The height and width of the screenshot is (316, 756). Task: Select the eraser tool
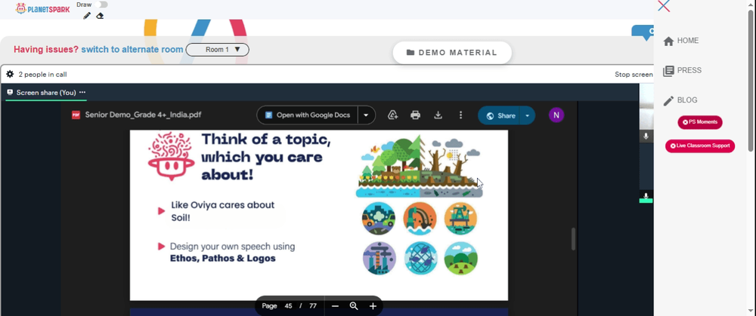click(x=100, y=16)
